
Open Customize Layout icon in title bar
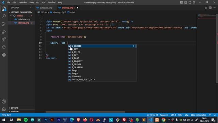tap(194, 2)
